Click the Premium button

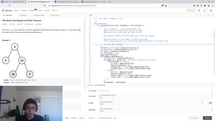click(190, 10)
